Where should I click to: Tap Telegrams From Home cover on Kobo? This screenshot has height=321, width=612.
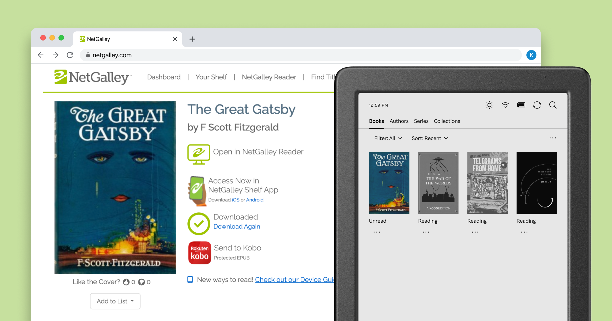click(488, 183)
